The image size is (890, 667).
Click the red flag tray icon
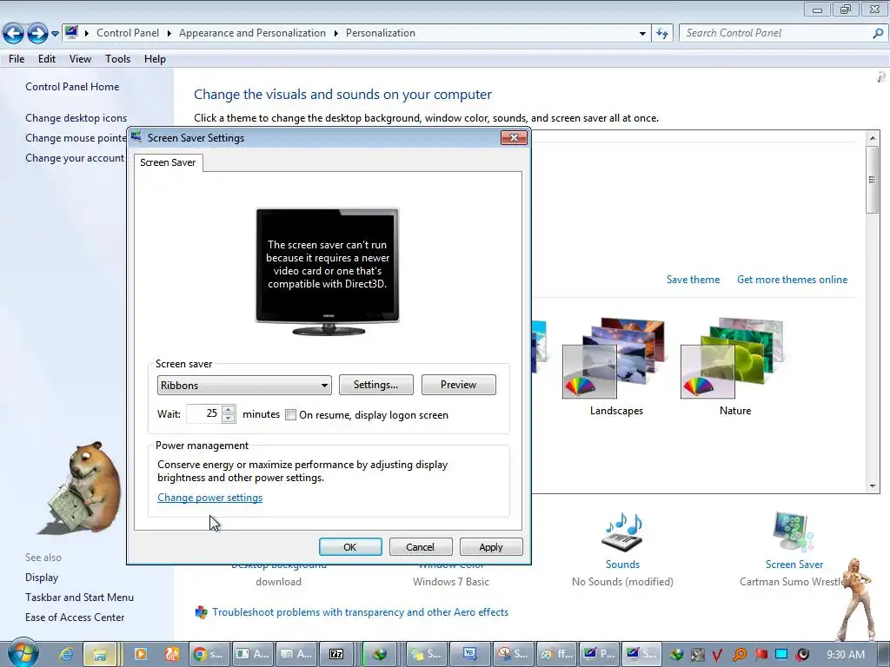[x=760, y=655]
